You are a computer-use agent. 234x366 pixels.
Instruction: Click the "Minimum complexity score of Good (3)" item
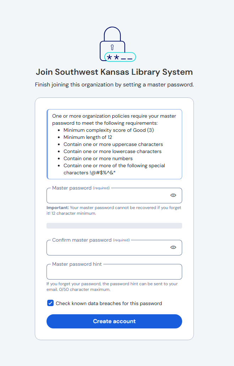(109, 130)
